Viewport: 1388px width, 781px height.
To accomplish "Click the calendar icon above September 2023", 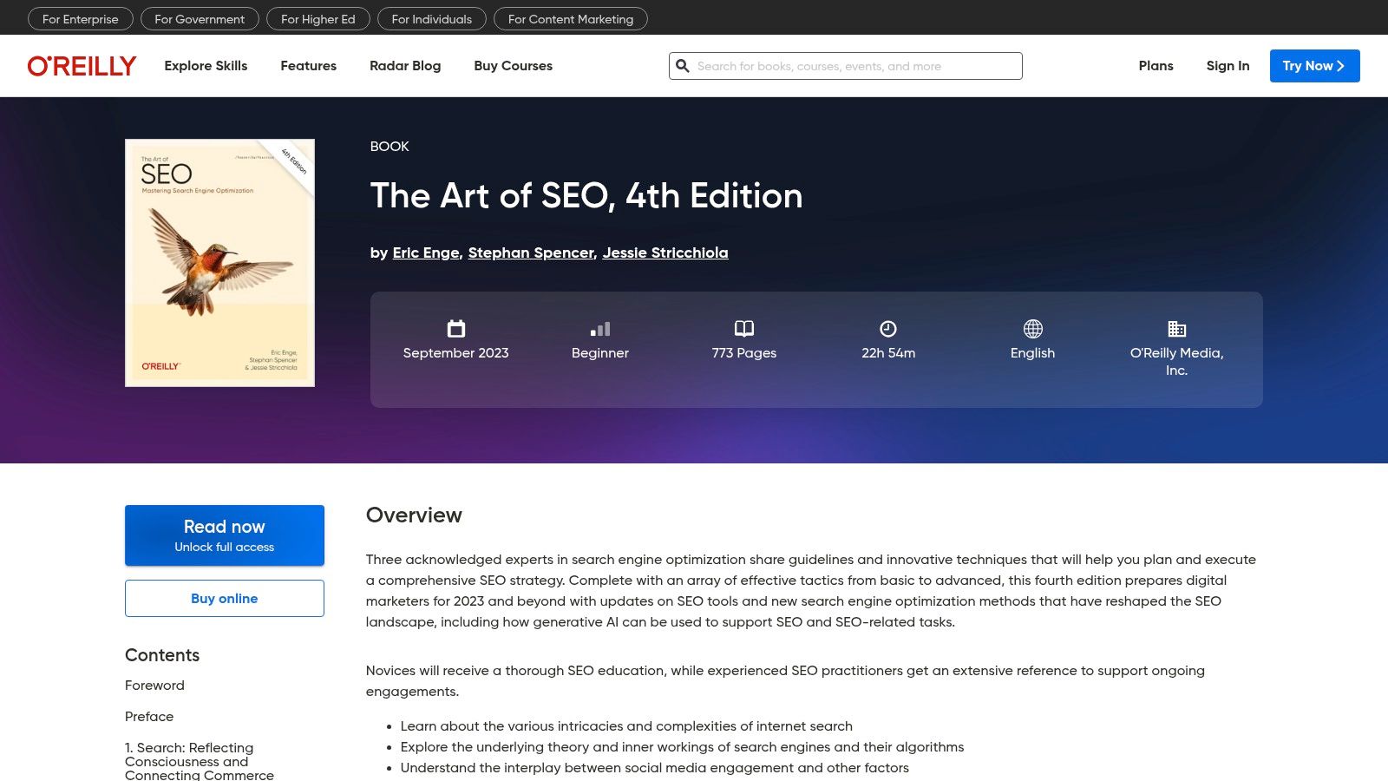I will click(456, 329).
